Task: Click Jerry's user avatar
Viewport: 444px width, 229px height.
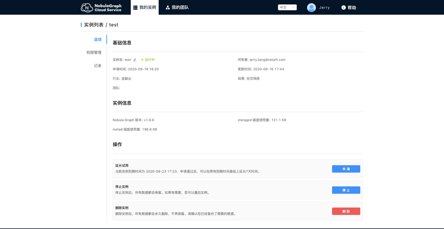Action: click(311, 7)
